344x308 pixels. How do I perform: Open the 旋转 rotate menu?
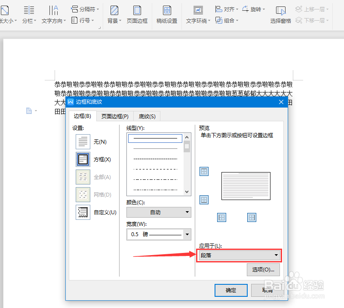253,9
